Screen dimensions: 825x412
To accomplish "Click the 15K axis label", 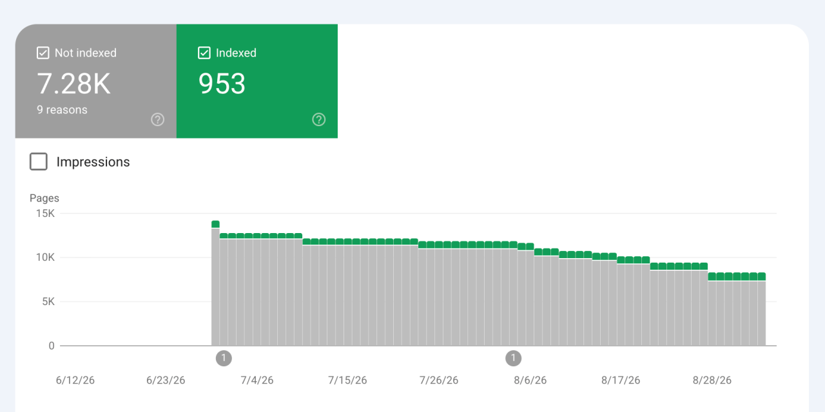I will [x=45, y=213].
